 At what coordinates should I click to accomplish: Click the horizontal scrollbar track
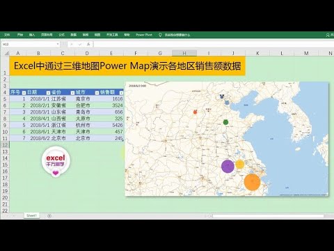coord(268,216)
